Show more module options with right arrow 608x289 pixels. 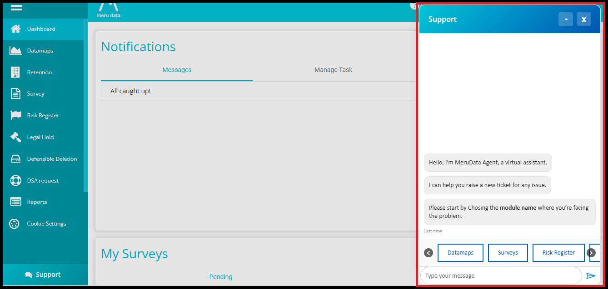click(x=591, y=253)
